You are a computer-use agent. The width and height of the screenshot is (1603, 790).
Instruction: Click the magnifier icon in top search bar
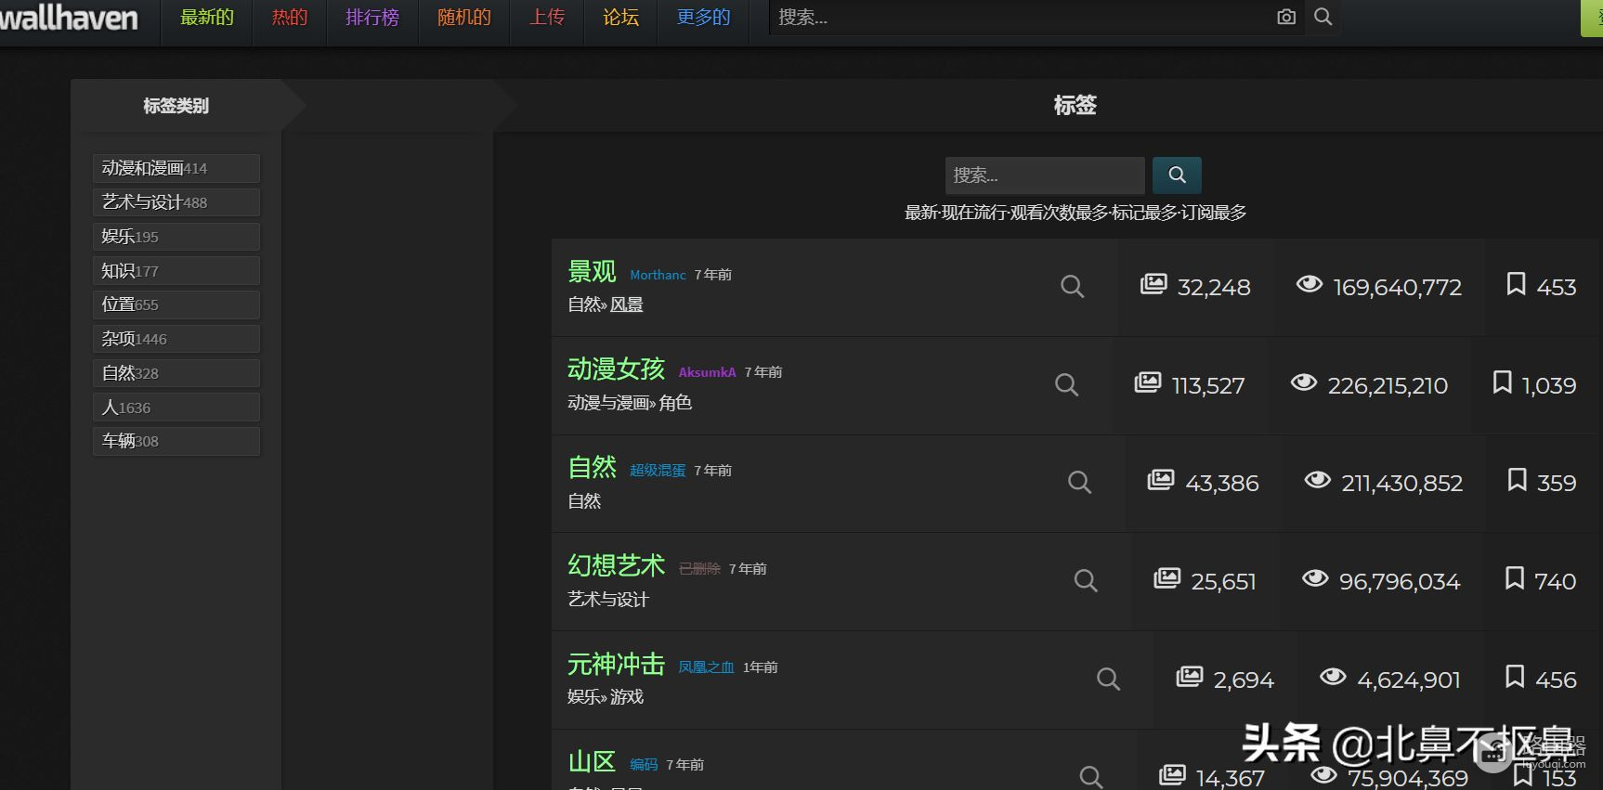point(1323,17)
